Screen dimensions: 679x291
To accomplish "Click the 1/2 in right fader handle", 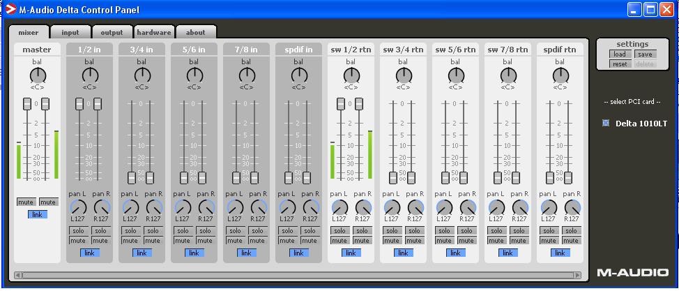I will pos(98,104).
